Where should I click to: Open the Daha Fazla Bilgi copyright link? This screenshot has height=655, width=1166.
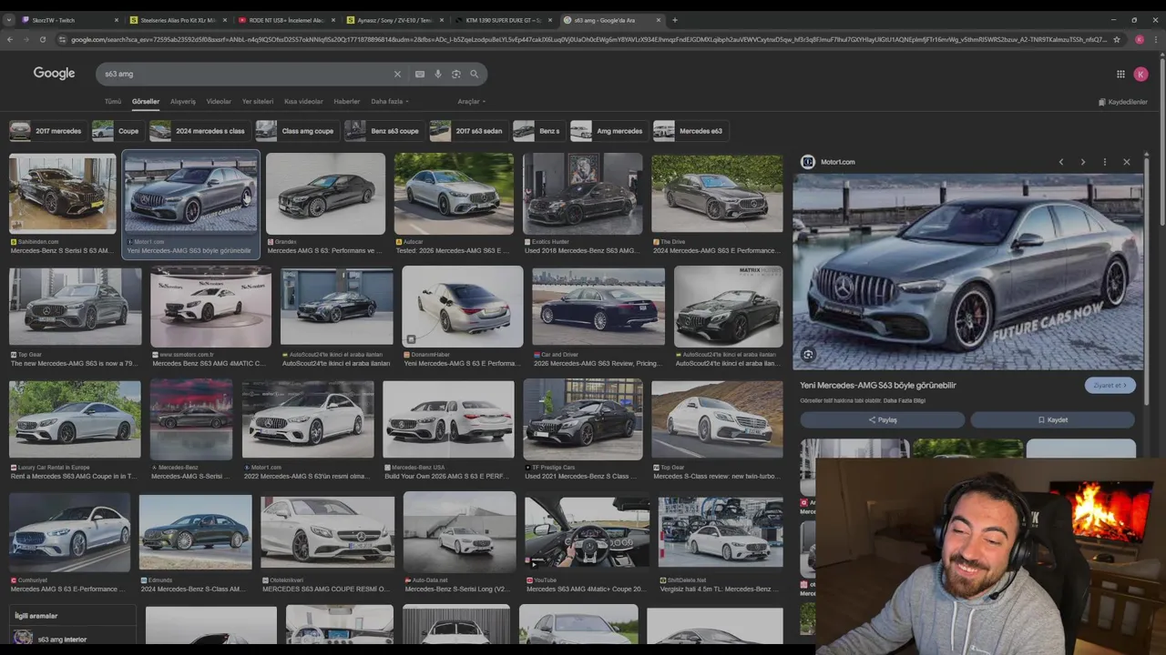coord(905,400)
